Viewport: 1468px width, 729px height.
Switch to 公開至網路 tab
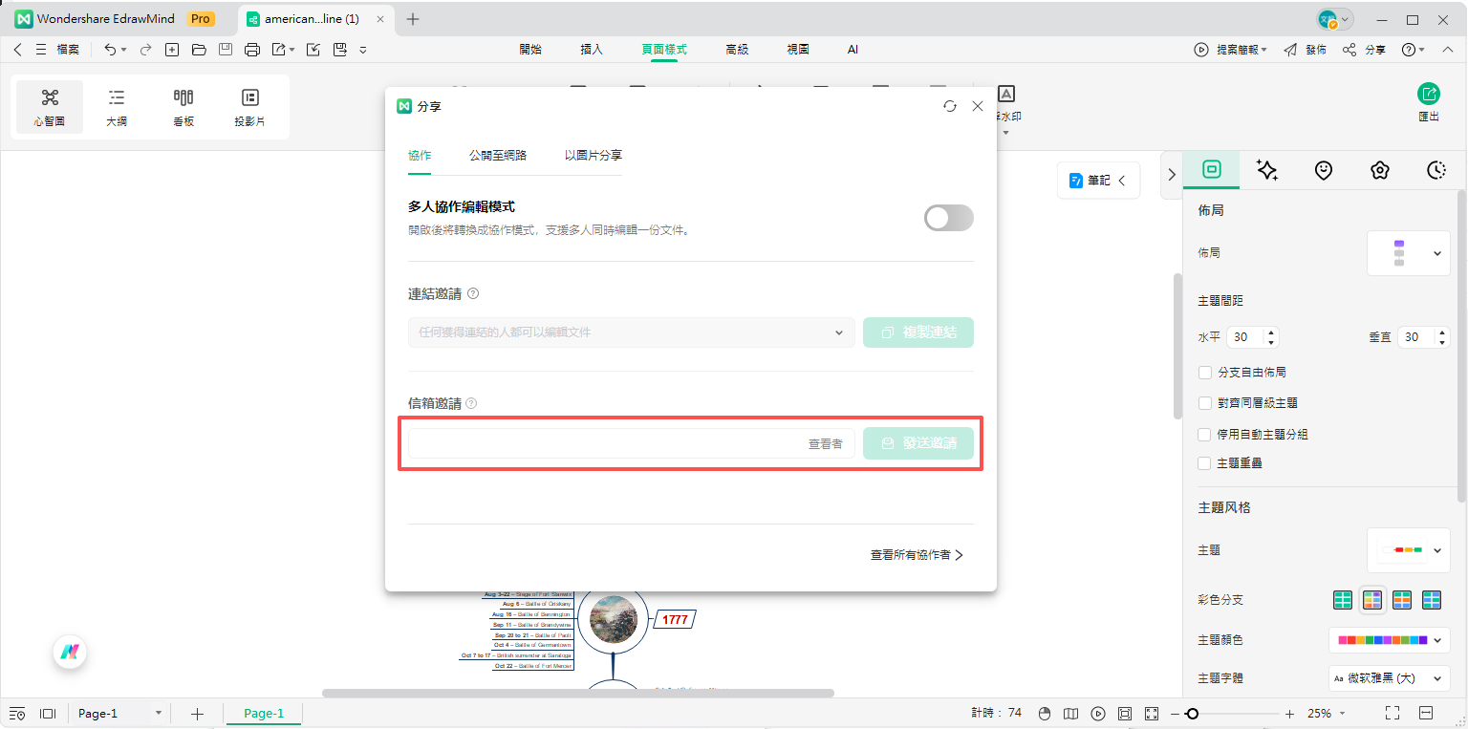(x=498, y=154)
